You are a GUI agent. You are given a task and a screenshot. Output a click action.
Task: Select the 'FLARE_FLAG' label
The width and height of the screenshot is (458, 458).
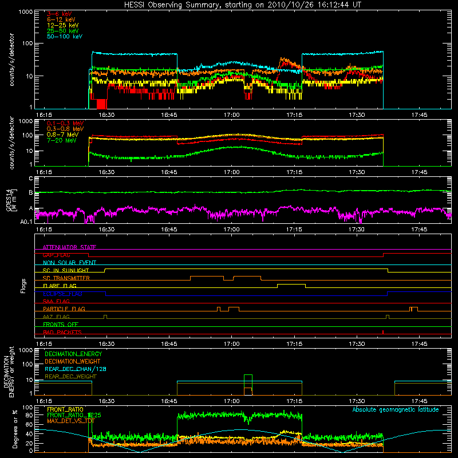(60, 286)
